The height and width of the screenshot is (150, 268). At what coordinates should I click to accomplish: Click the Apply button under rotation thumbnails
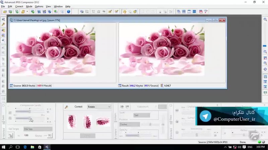pyautogui.click(x=87, y=136)
